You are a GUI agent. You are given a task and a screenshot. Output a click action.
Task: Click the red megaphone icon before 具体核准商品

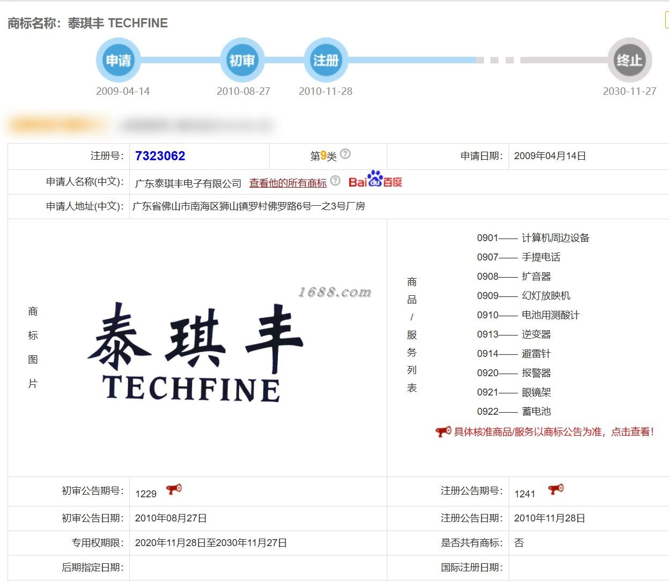(x=443, y=431)
